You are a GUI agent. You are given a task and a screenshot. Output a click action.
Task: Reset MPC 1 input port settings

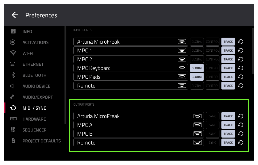click(241, 50)
